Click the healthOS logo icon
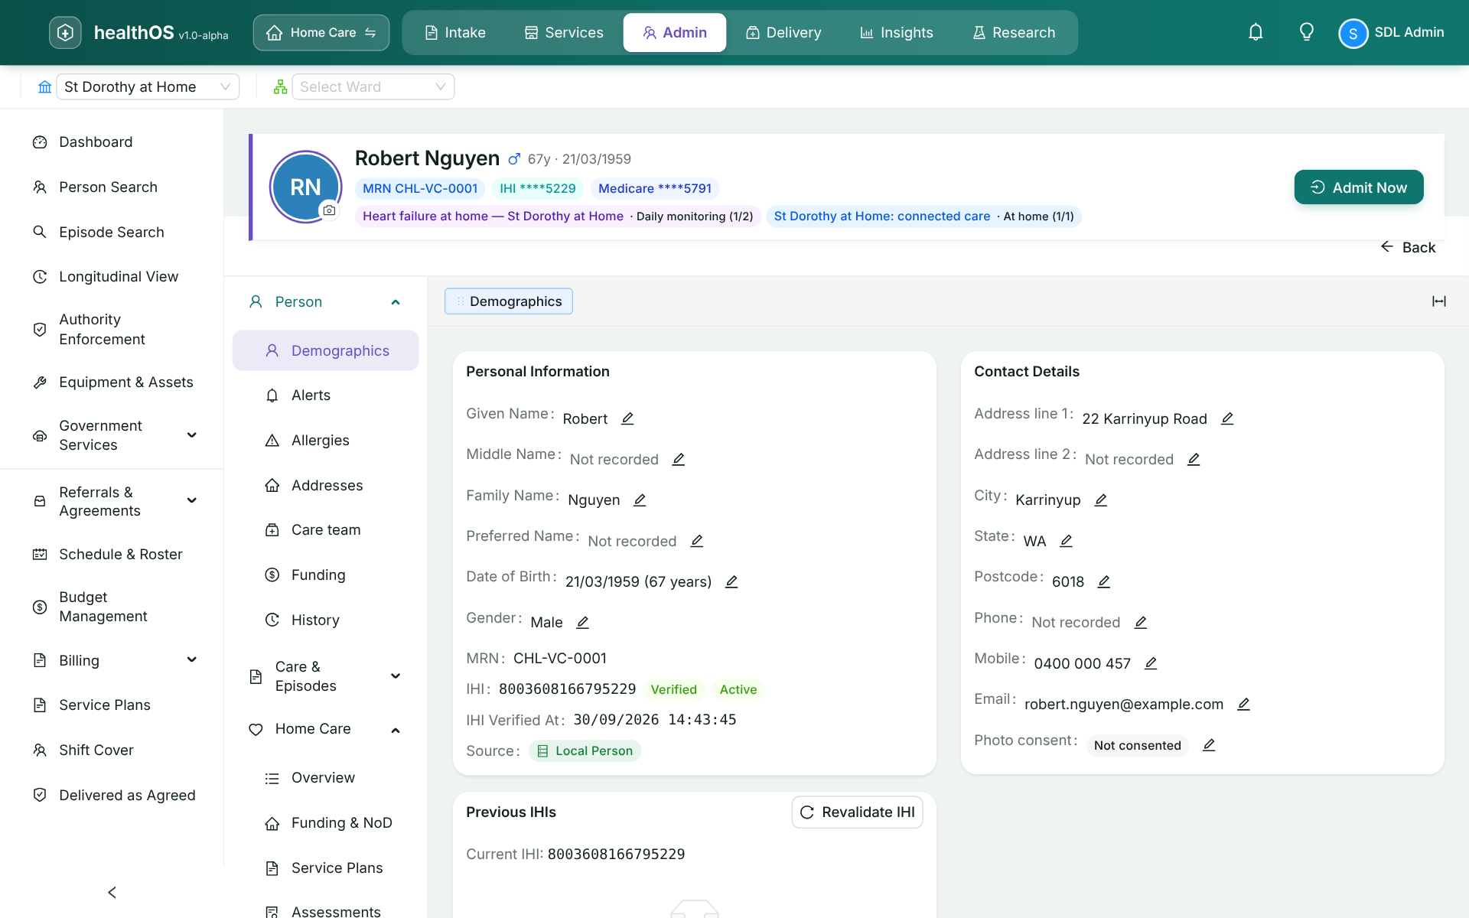Image resolution: width=1469 pixels, height=918 pixels. tap(65, 32)
